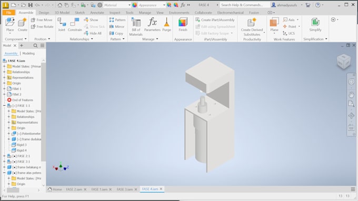This screenshot has width=358, height=201.
Task: Click Hide All relationships
Action: [x=93, y=33]
